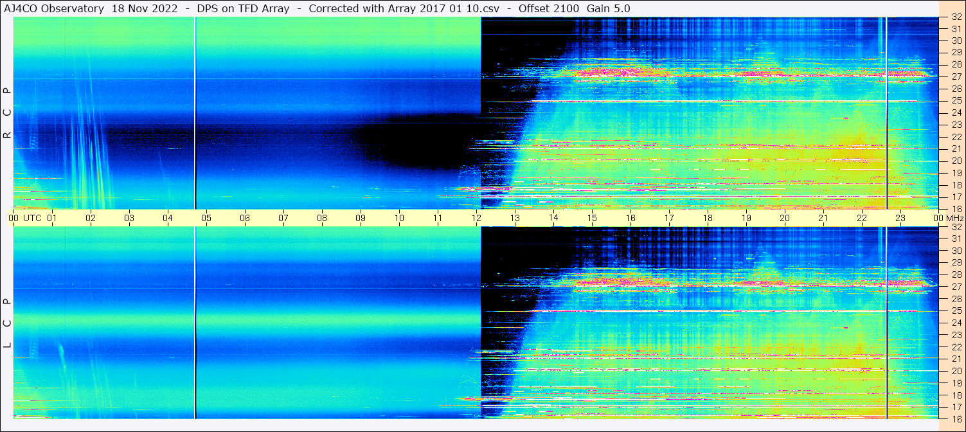Select 23 MHz on the LCP frequency scale
The height and width of the screenshot is (432, 966).
click(x=956, y=335)
